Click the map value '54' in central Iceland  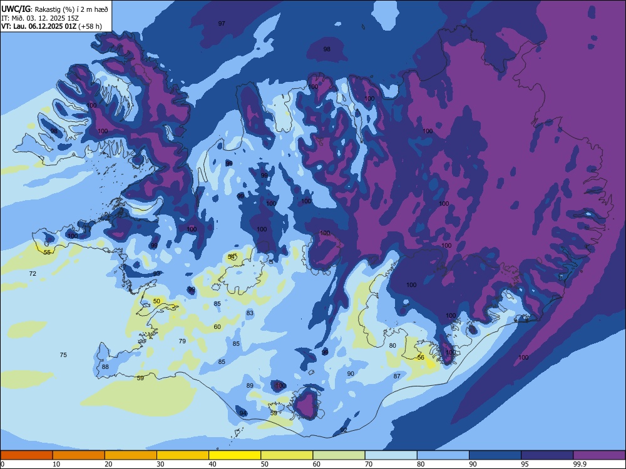point(231,257)
